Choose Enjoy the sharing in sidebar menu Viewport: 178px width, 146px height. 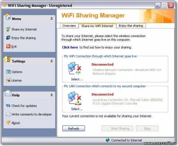coord(23,38)
